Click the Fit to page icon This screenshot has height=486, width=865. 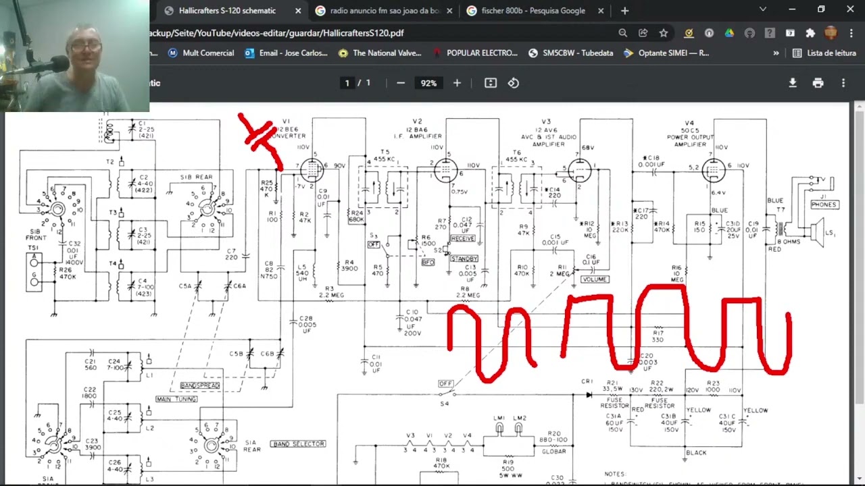(x=491, y=83)
